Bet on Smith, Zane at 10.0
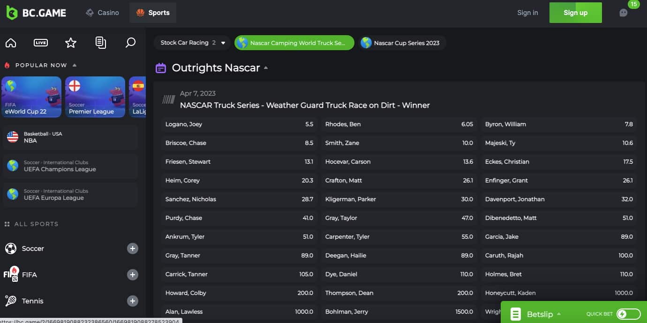This screenshot has width=647, height=323. (x=399, y=143)
